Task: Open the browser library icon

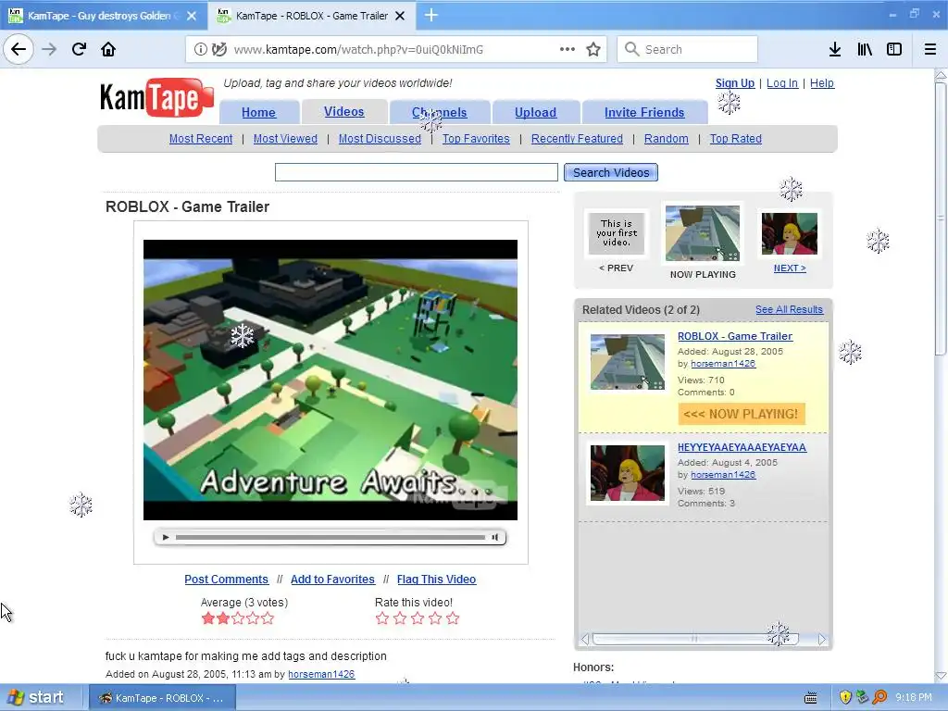Action: 865,49
